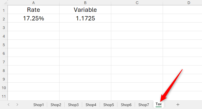202x109 pixels.
Task: Switch to the Shop1 sheet tab
Action: click(x=39, y=105)
